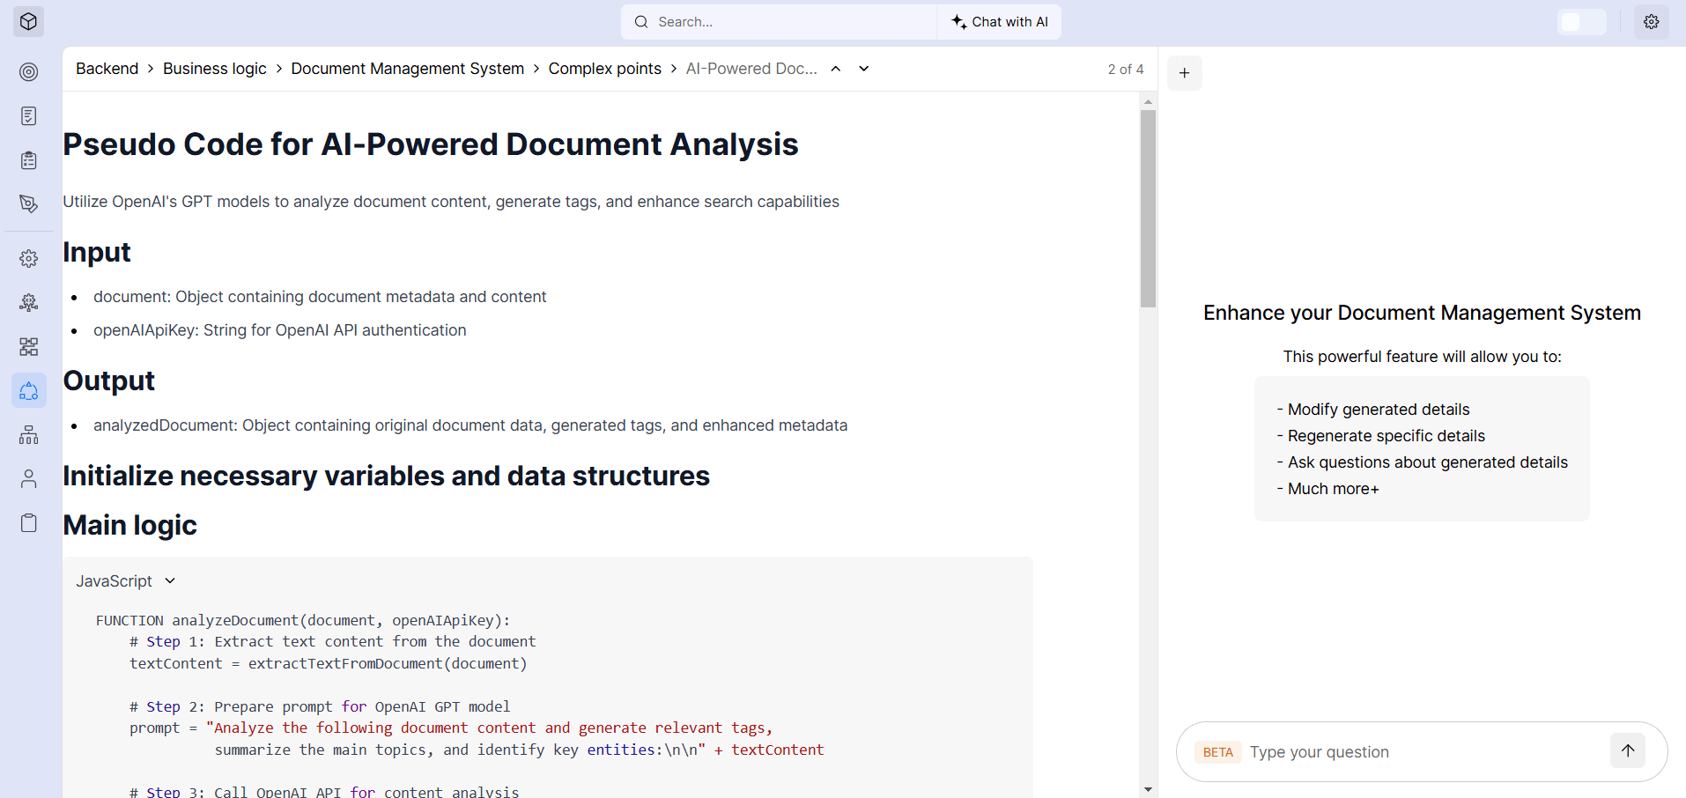Open the user profile sidebar icon
This screenshot has height=798, width=1686.
(x=29, y=478)
